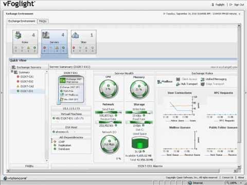Image resolution: width=247 pixels, height=185 pixels.
Task: Click the Storage Write Rate sparkline bar
Action: (139, 113)
